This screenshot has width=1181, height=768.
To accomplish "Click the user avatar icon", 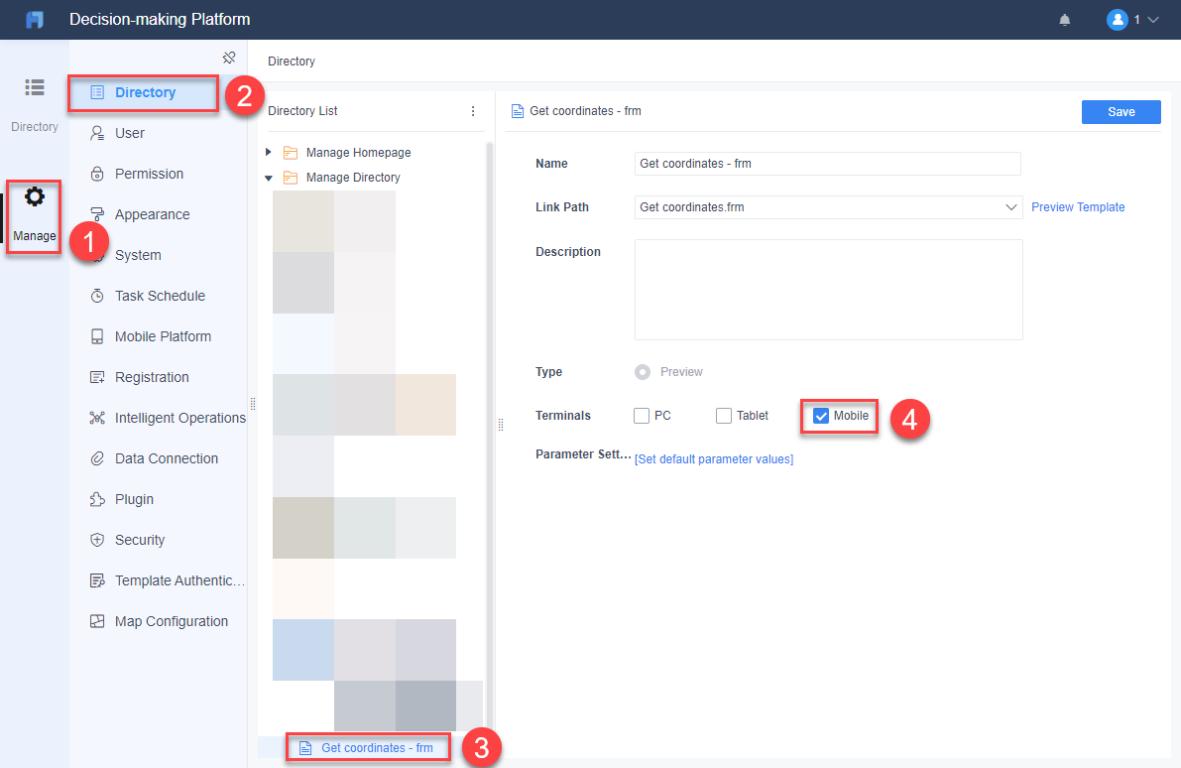I will [1117, 20].
